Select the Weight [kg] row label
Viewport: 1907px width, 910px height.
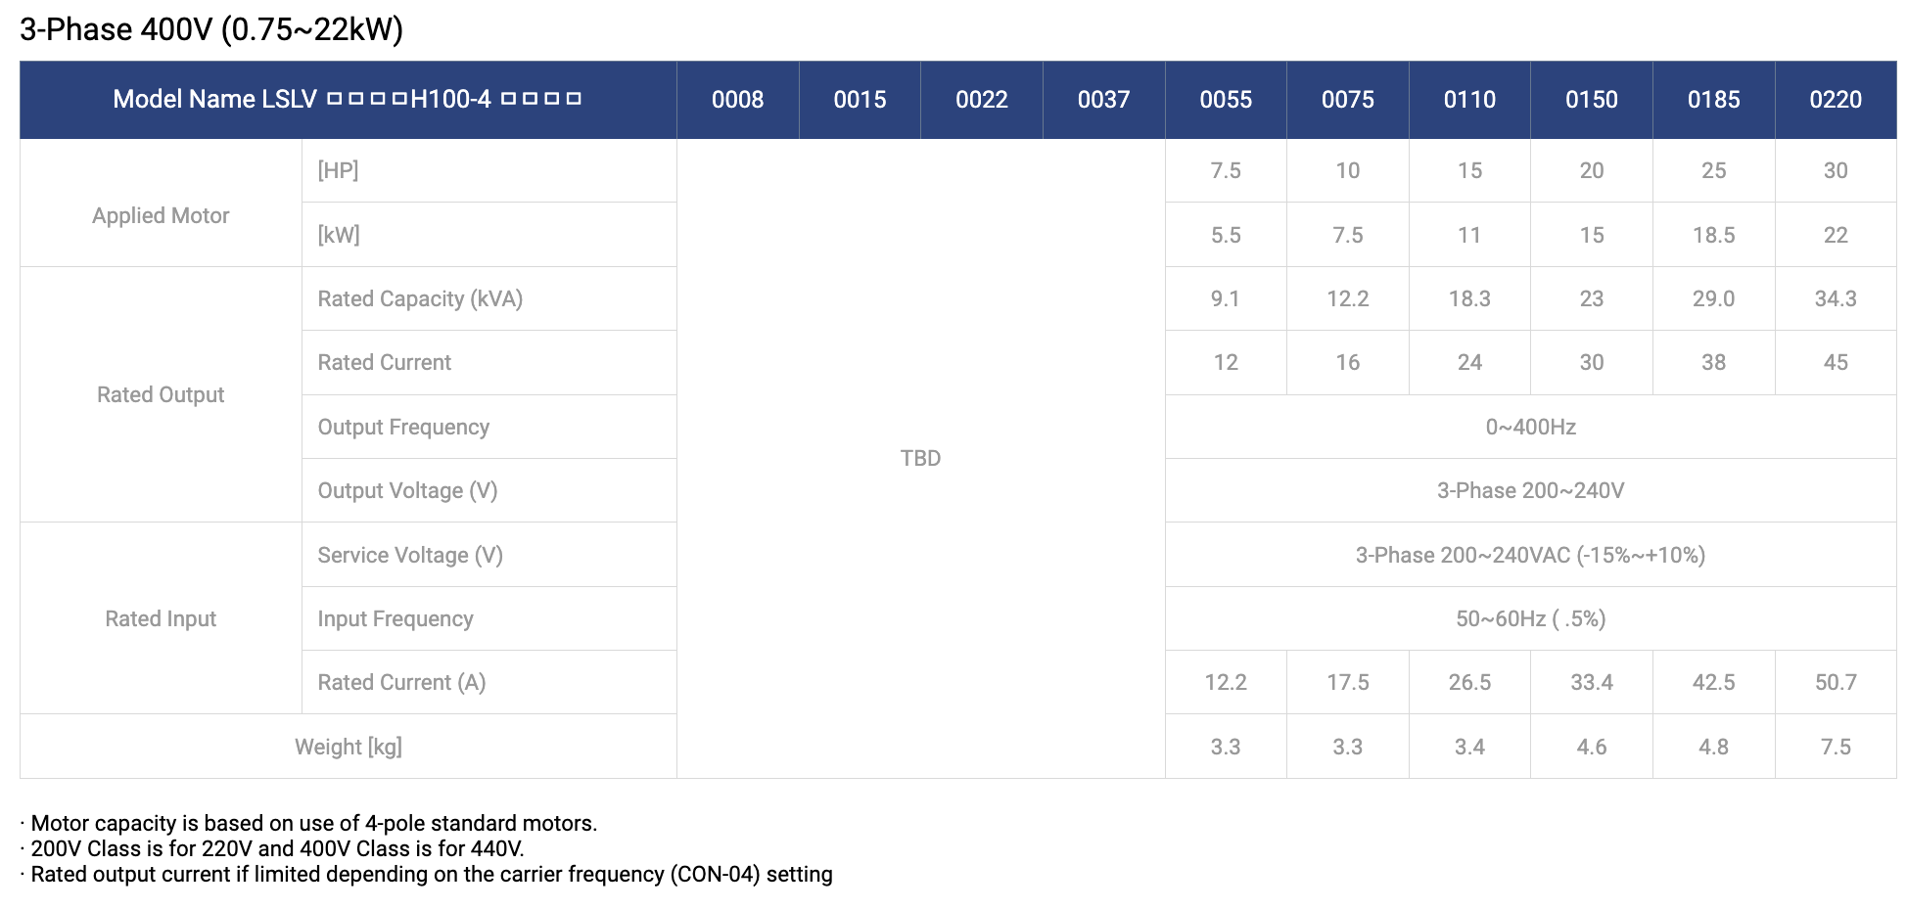tap(349, 747)
